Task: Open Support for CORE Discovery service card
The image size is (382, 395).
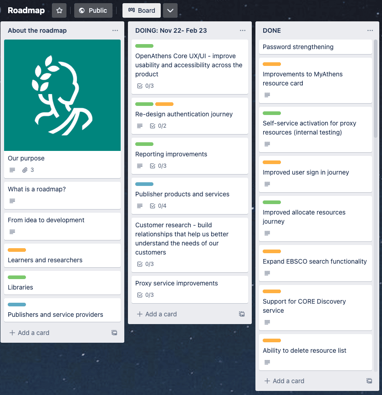Action: tap(316, 308)
